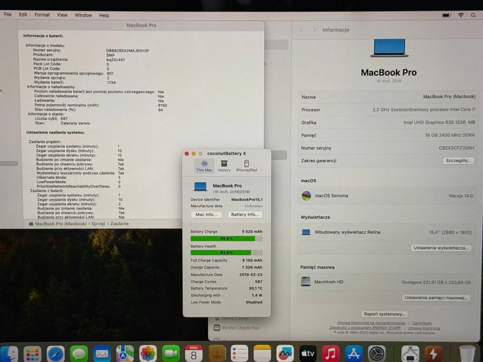Click Design Capacity 7 336 mAh row

(x=226, y=267)
